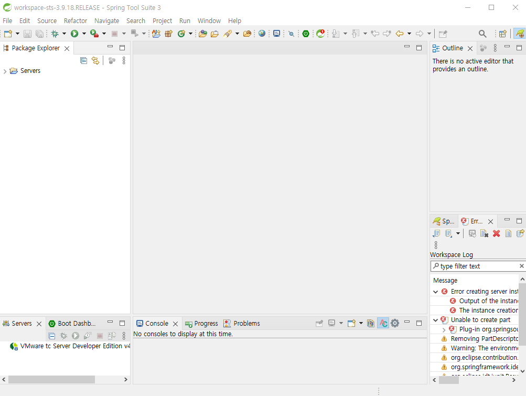
Task: Click the Save disk icon
Action: [27, 34]
